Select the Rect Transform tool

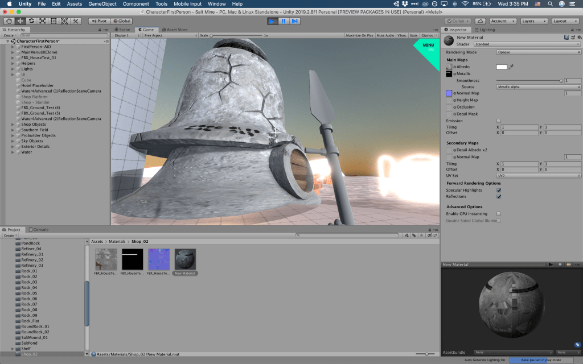(53, 21)
